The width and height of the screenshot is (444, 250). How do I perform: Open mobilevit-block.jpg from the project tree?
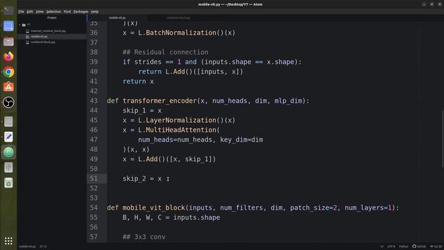coord(43,42)
